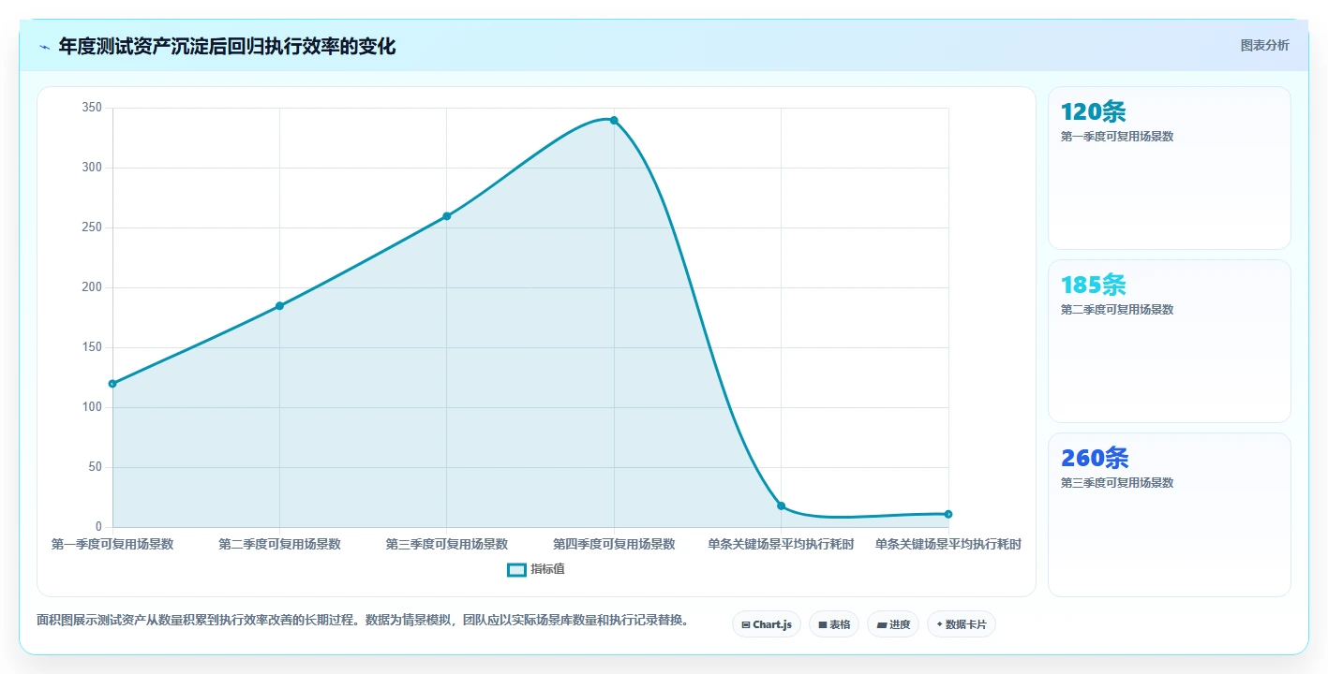Click the x-axis label 第四季度可复用场景数
This screenshot has width=1328, height=674.
tap(614, 544)
